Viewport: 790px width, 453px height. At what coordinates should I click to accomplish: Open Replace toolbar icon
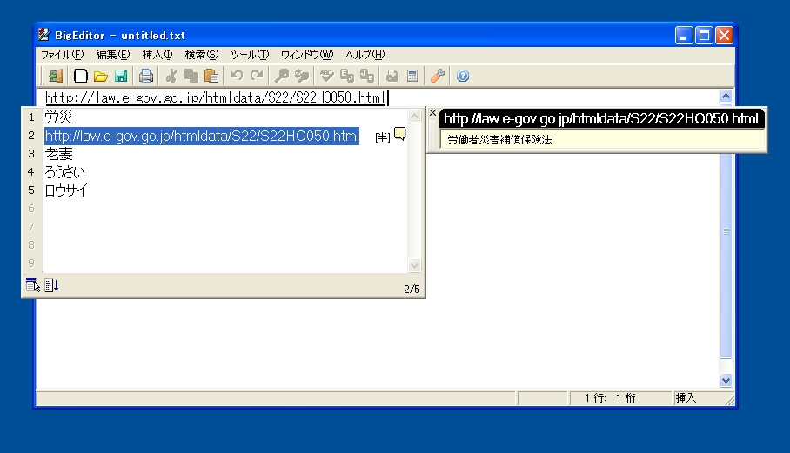[302, 76]
